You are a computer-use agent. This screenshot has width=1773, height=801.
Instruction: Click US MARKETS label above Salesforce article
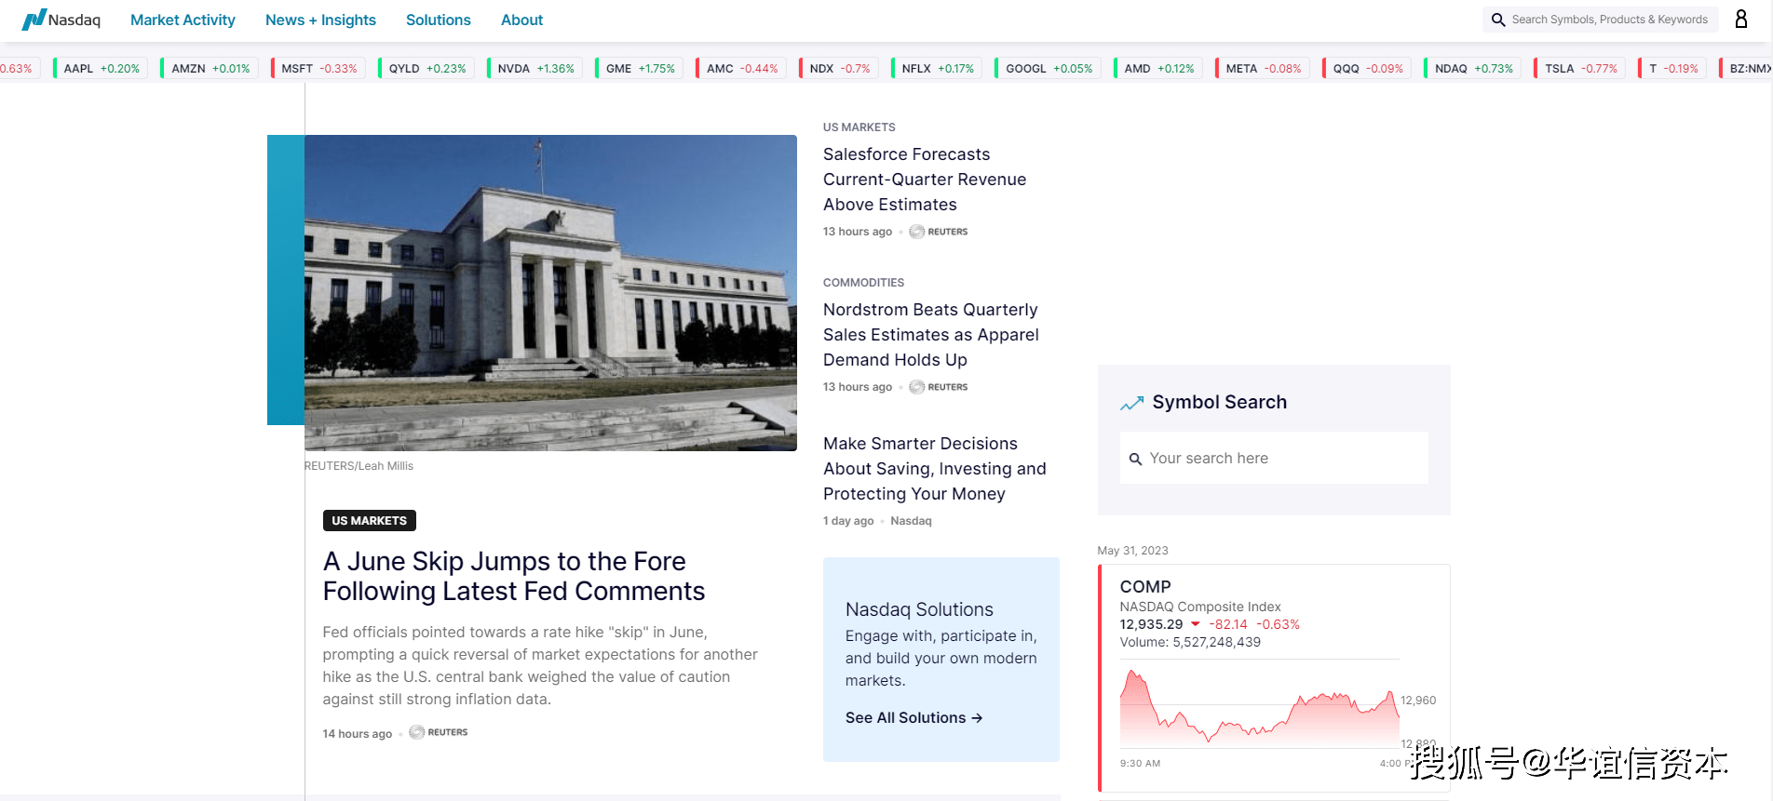point(859,127)
